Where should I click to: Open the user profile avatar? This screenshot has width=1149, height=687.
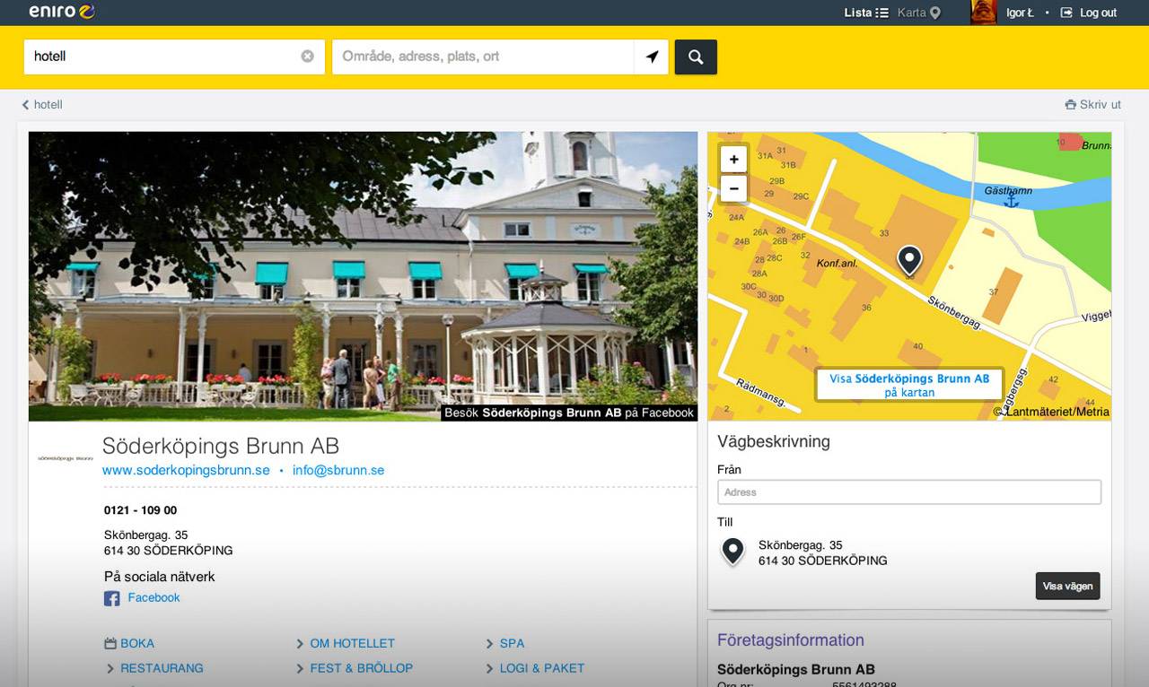[983, 13]
